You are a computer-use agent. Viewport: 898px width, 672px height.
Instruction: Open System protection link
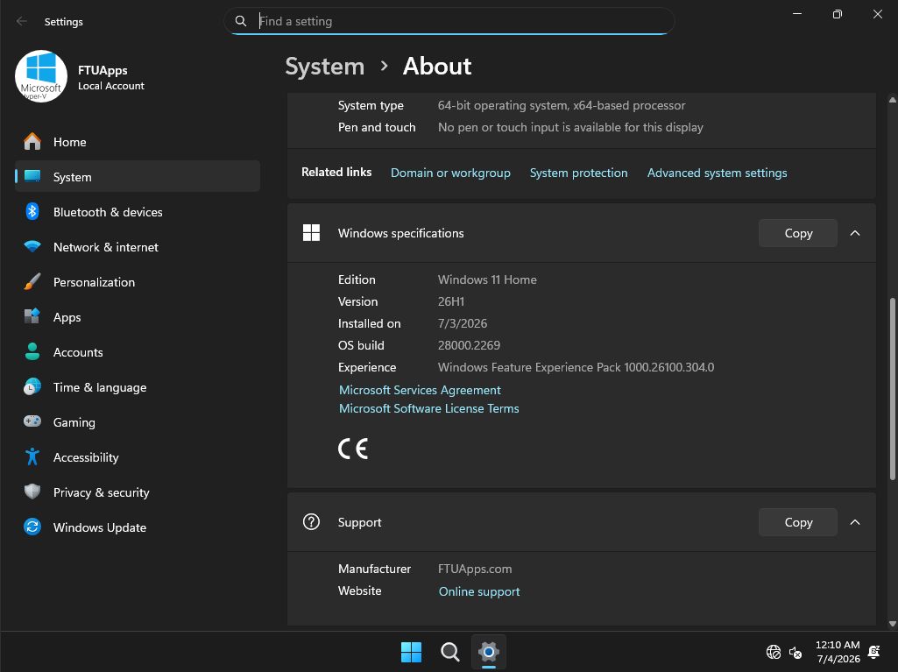pyautogui.click(x=578, y=173)
